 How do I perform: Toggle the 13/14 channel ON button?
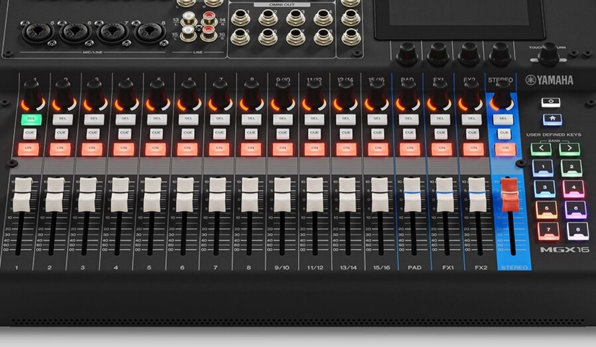(x=346, y=149)
